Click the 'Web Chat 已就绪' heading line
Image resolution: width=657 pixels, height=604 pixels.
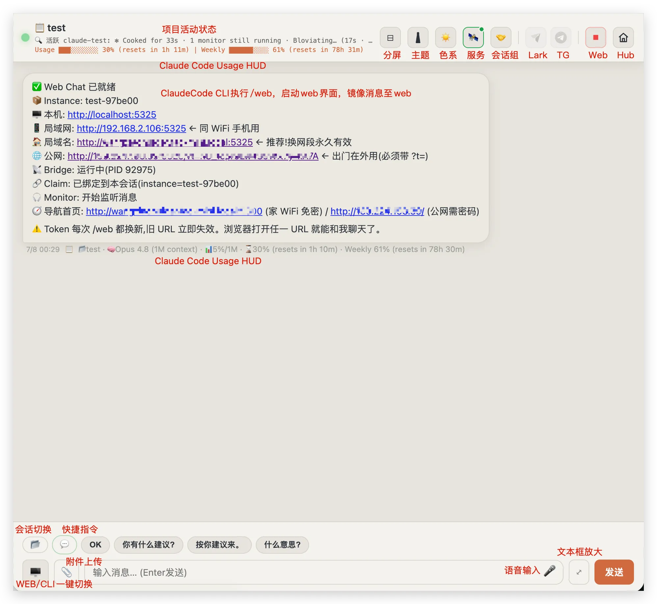74,87
